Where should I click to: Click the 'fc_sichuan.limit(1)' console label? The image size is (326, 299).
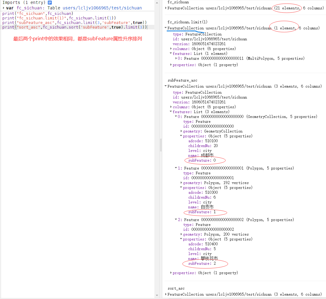click(x=188, y=22)
